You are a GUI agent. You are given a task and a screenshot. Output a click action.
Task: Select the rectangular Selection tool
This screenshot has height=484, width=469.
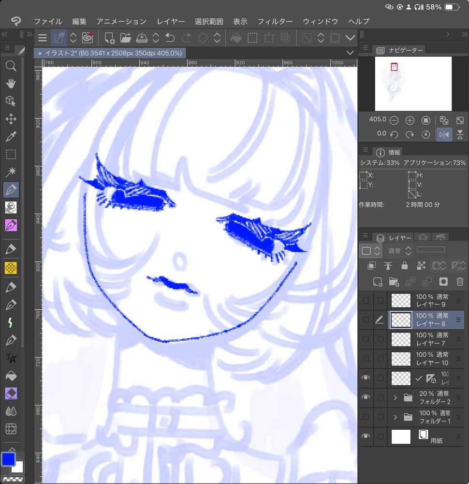11,154
